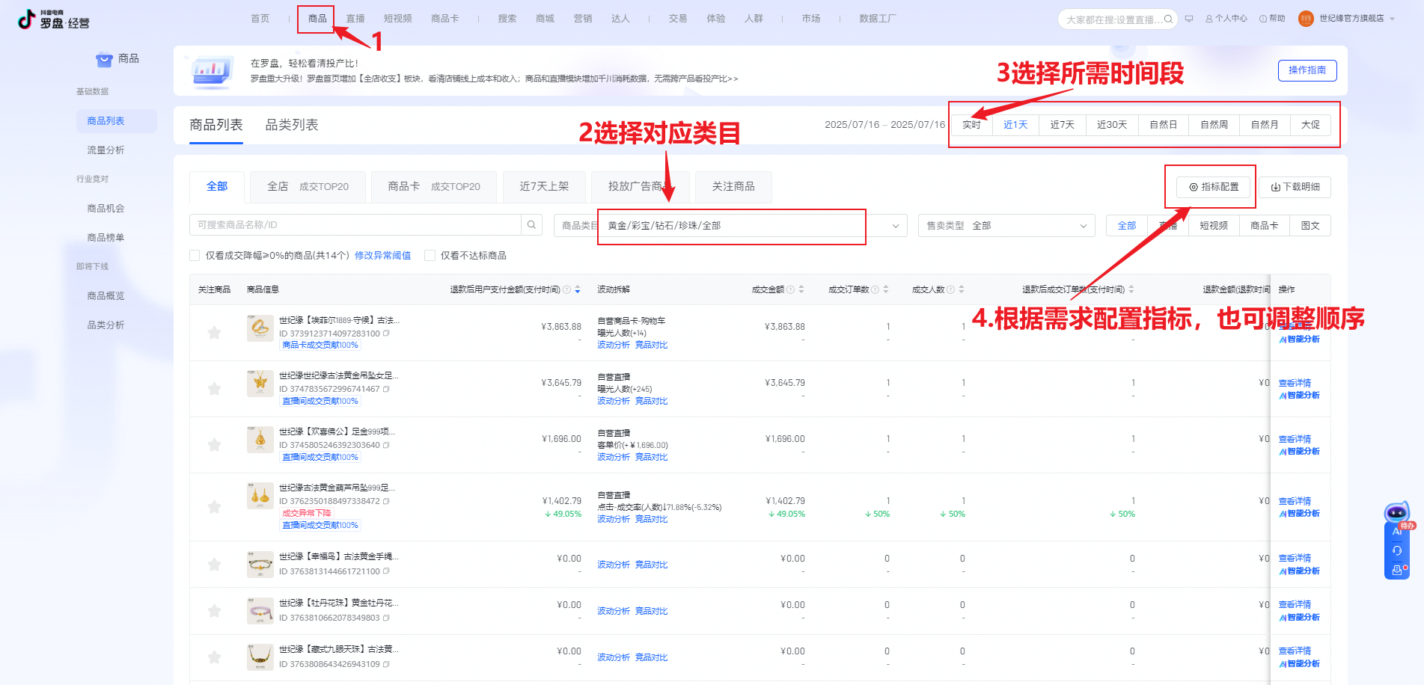Screen dimensions: 1424x685
Task: Switch to the 品类列表 tab
Action: coord(292,125)
